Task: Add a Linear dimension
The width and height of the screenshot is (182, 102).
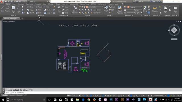Action: (x=65, y=7)
